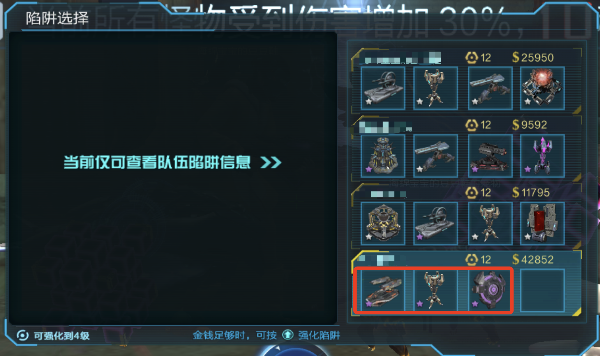This screenshot has width=600, height=356.
Task: Click the purple disc trap in bottom row
Action: click(490, 291)
